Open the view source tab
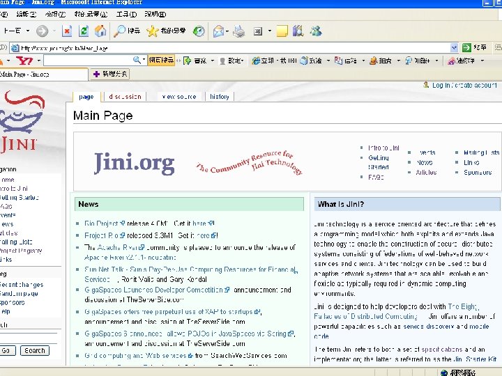Screen dimensions: 502x376 179,97
